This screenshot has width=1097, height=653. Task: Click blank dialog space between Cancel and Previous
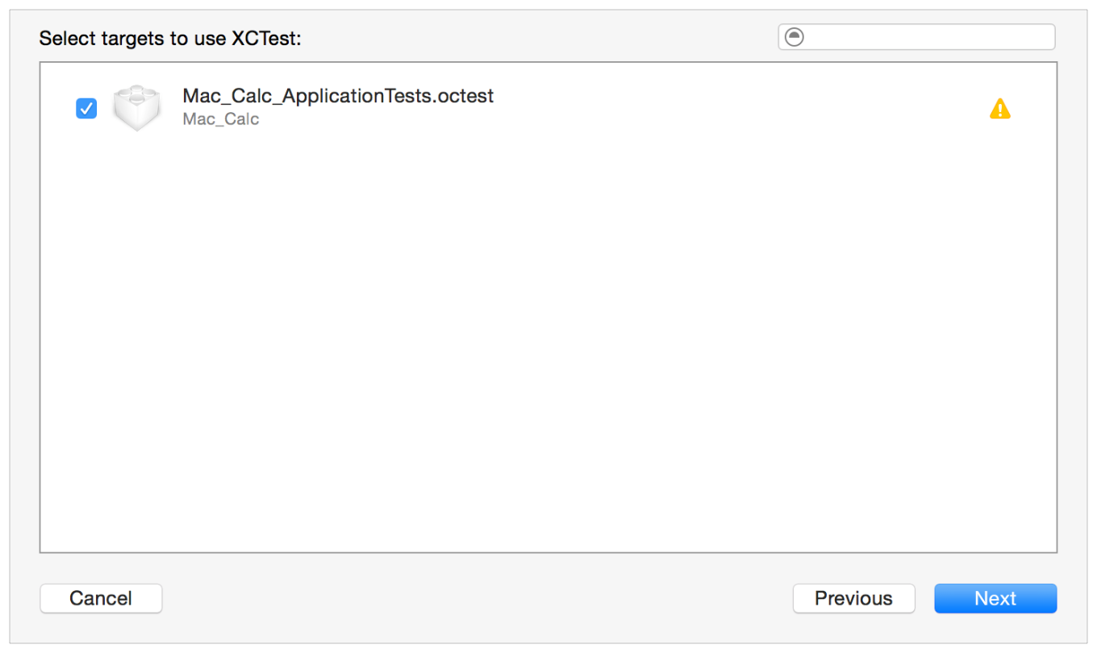pyautogui.click(x=476, y=598)
